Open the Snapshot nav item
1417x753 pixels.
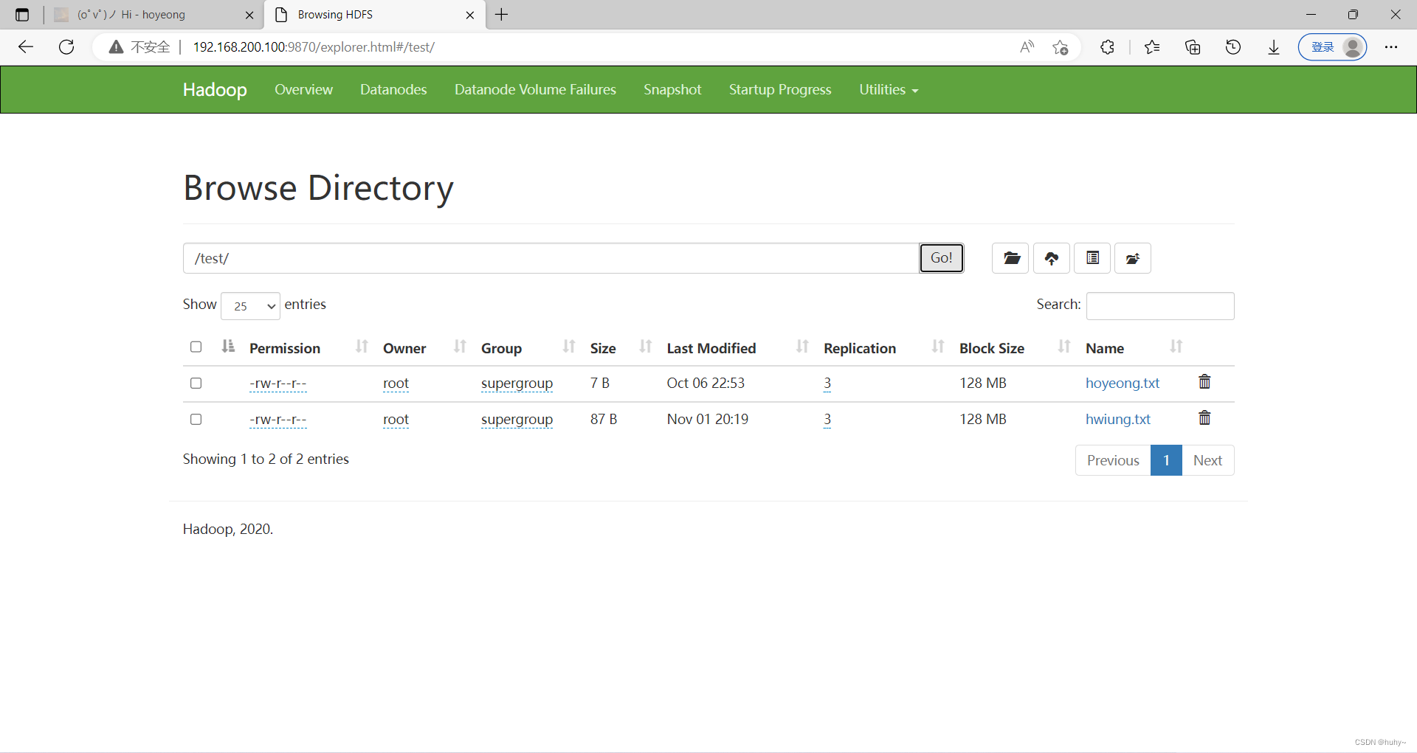point(672,90)
